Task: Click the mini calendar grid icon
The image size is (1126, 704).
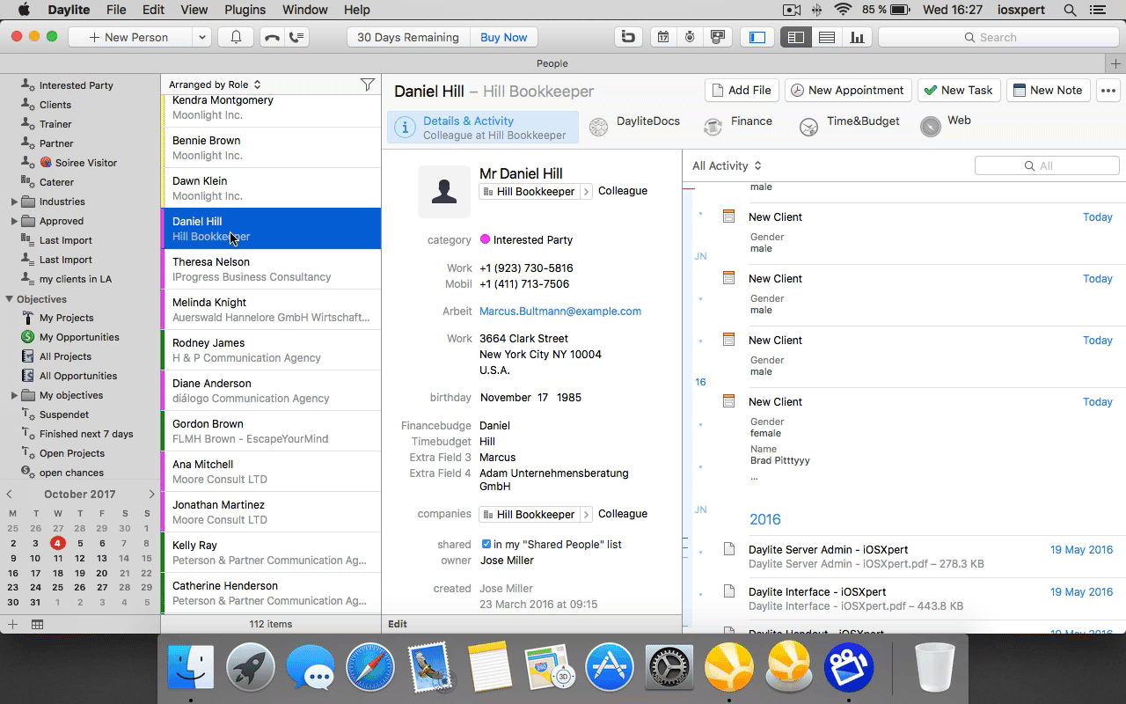Action: click(x=38, y=624)
